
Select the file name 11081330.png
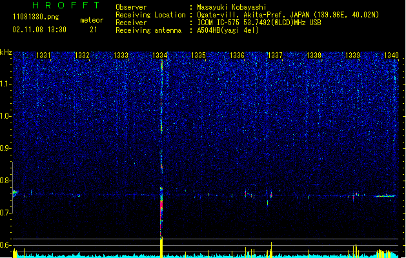click(x=36, y=17)
